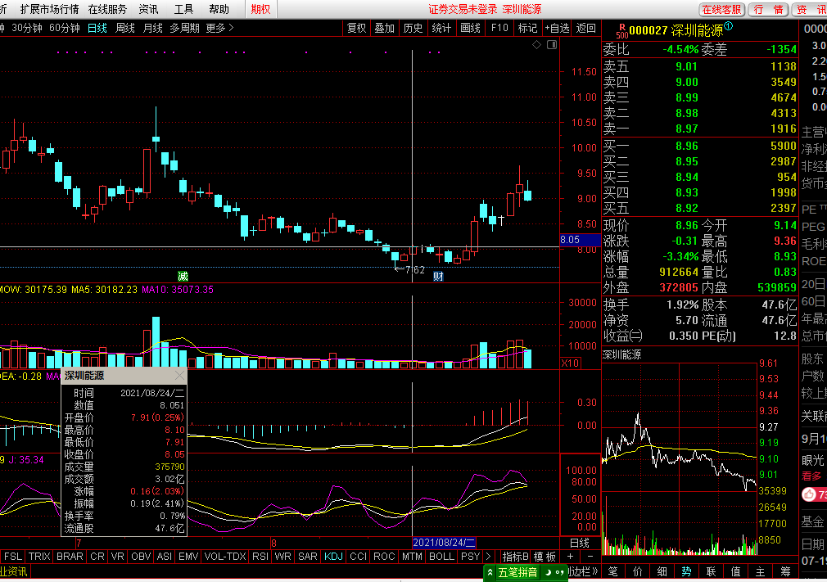Click the minus zoom button beside 模板

590,556
